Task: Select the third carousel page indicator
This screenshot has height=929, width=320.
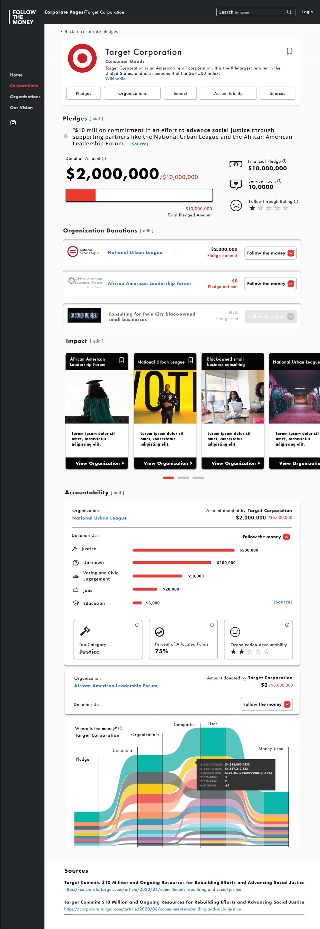Action: [198, 478]
